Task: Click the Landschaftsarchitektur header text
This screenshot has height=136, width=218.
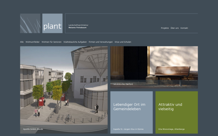Action: click(78, 25)
